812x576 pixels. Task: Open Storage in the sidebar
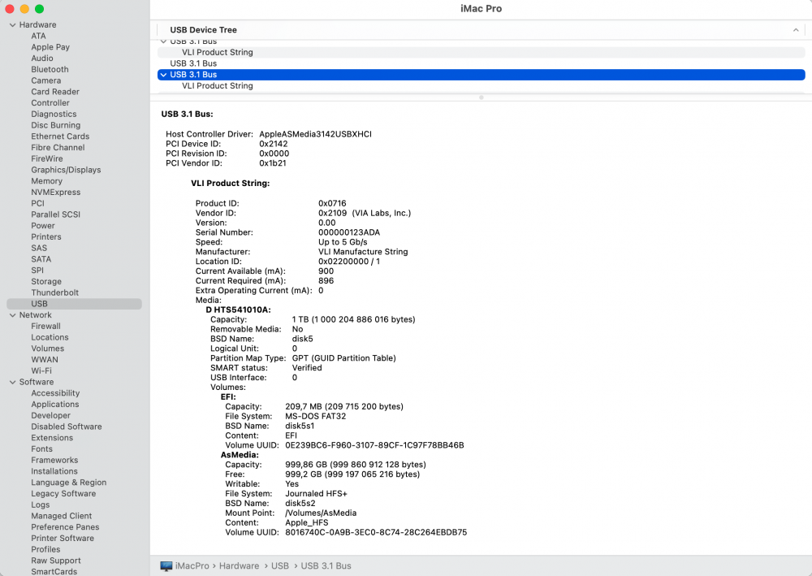click(46, 281)
